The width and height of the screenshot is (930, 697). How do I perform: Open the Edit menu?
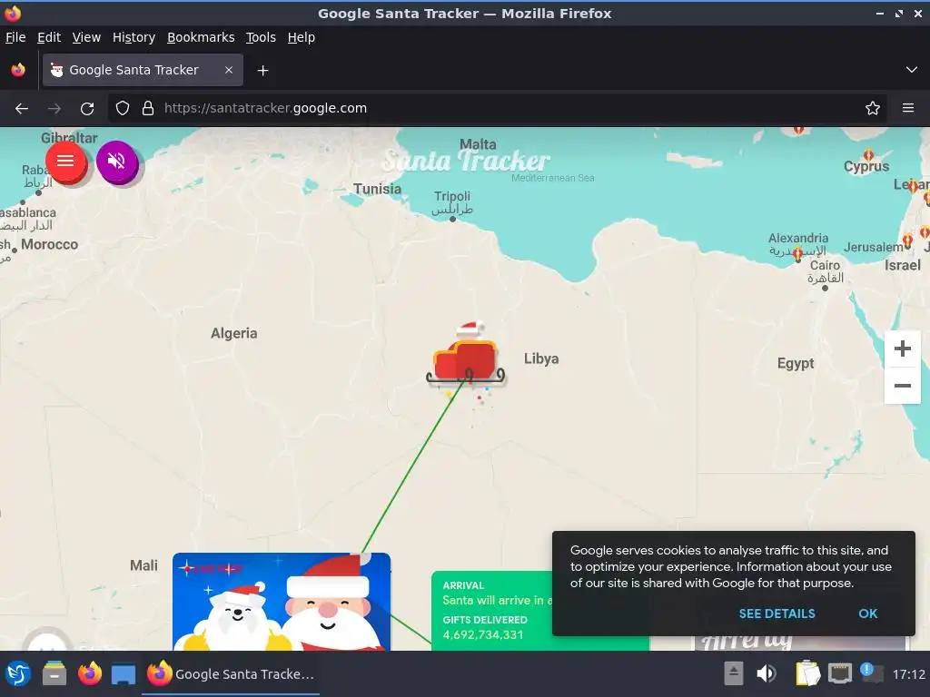(49, 37)
